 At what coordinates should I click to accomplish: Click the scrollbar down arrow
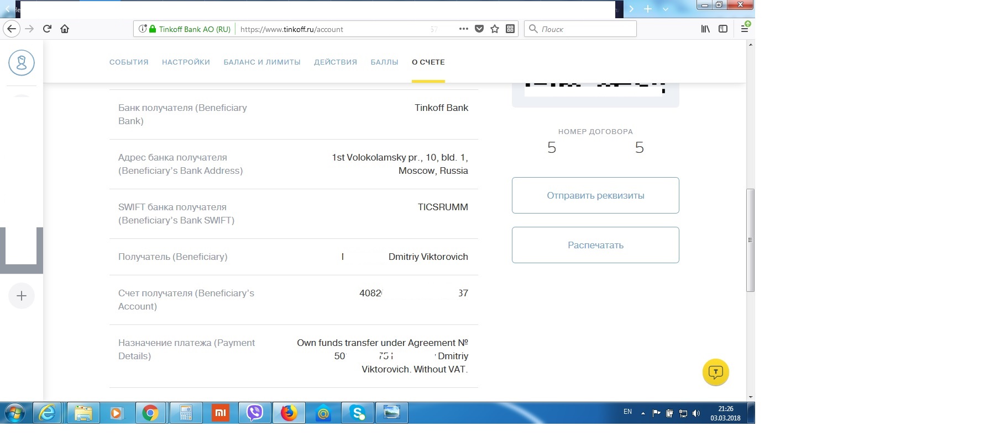(x=750, y=397)
